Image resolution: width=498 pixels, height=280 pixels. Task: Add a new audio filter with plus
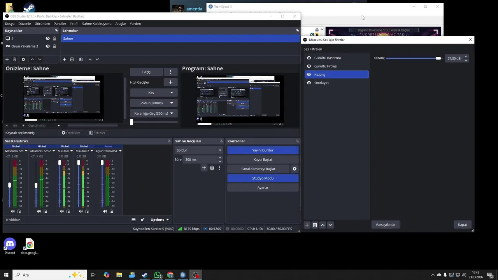click(x=307, y=225)
